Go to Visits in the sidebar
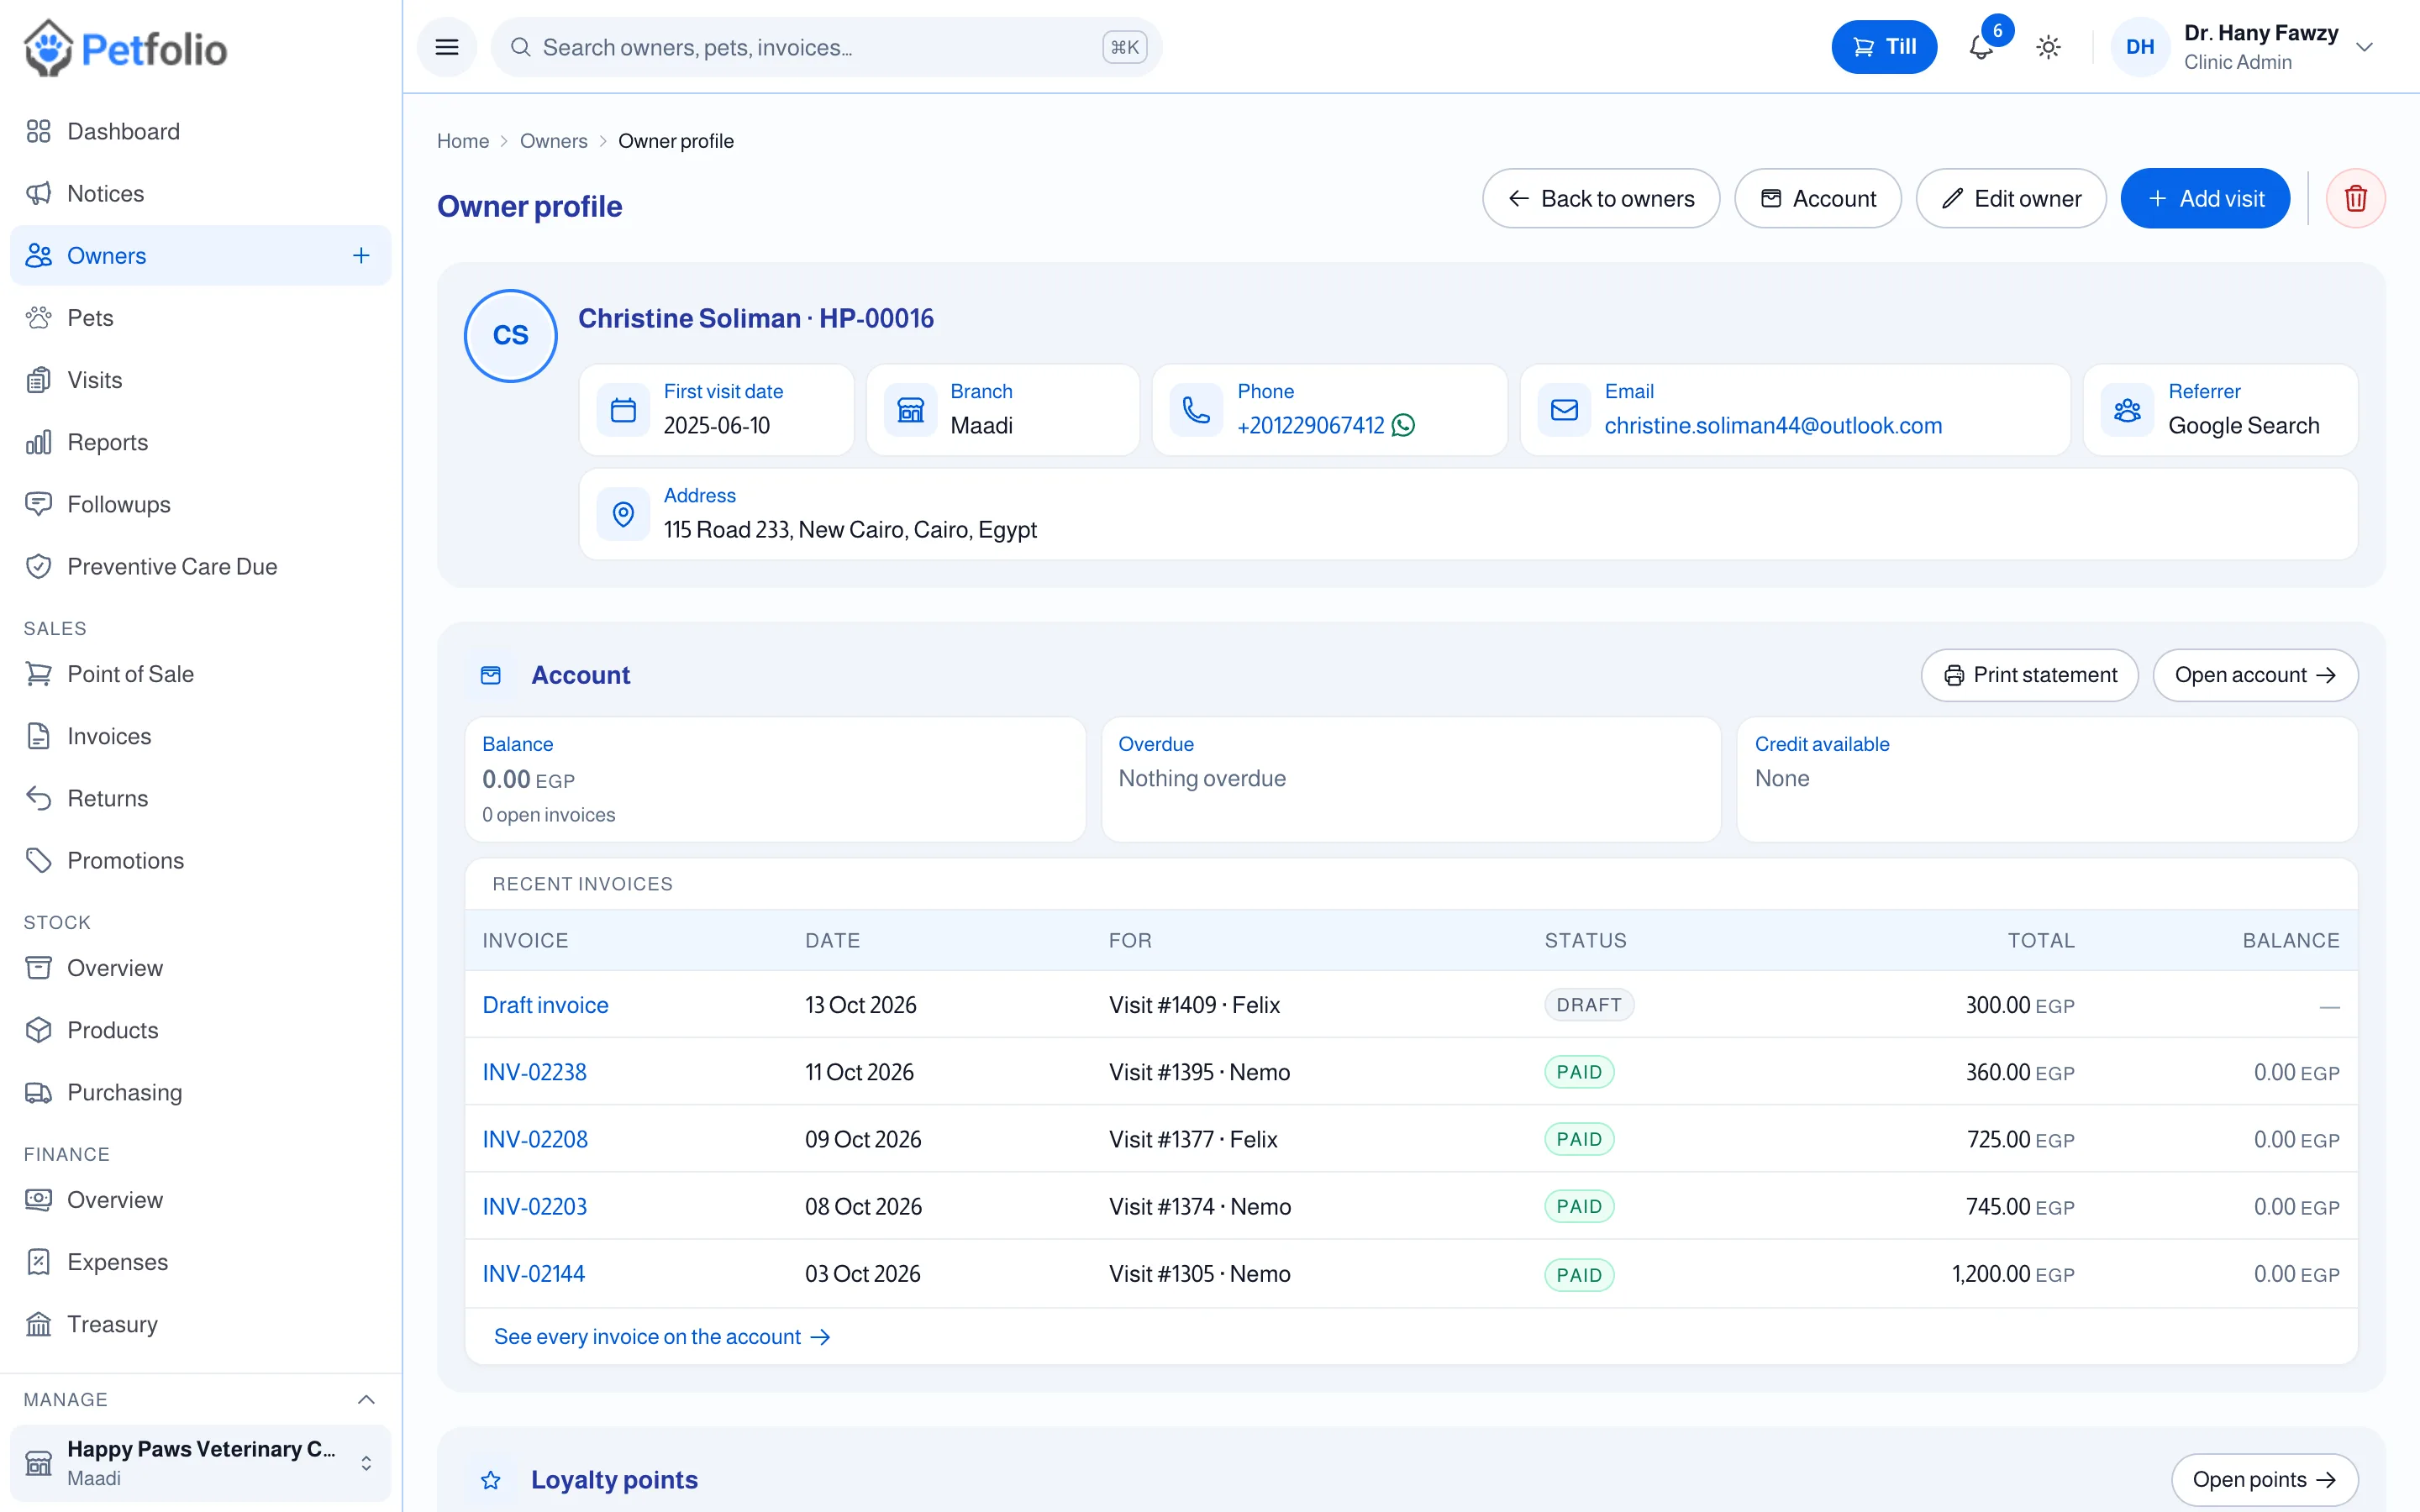This screenshot has width=2420, height=1512. point(200,380)
